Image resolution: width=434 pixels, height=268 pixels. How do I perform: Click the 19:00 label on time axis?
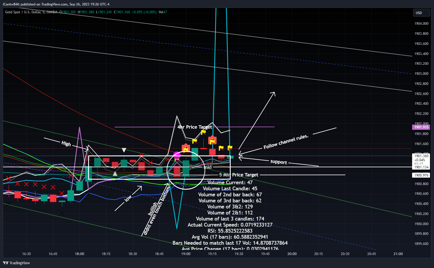[x=186, y=254]
